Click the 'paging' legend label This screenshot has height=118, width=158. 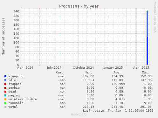[x=14, y=95]
